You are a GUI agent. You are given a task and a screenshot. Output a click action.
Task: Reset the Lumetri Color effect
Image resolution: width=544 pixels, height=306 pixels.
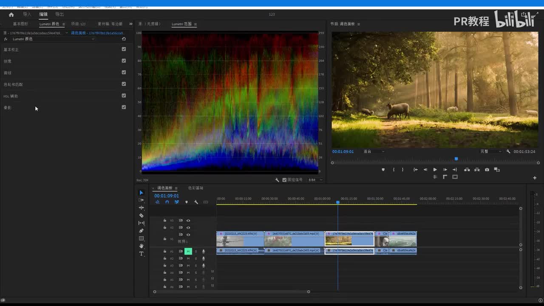pos(124,39)
